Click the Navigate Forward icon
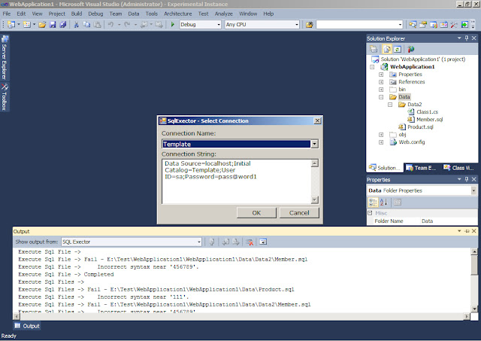Viewport: 481px width, 341px height. tap(159, 25)
